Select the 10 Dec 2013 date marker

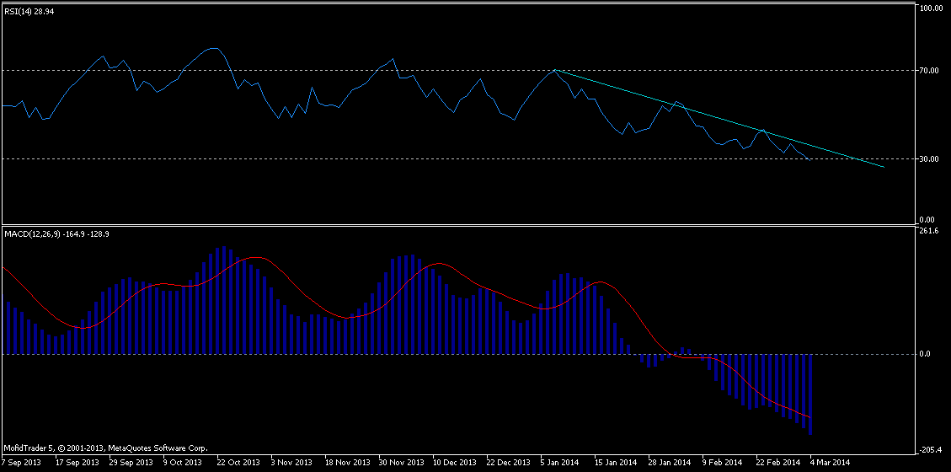coord(455,463)
